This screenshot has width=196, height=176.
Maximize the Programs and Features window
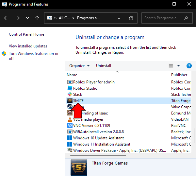pos(174,4)
